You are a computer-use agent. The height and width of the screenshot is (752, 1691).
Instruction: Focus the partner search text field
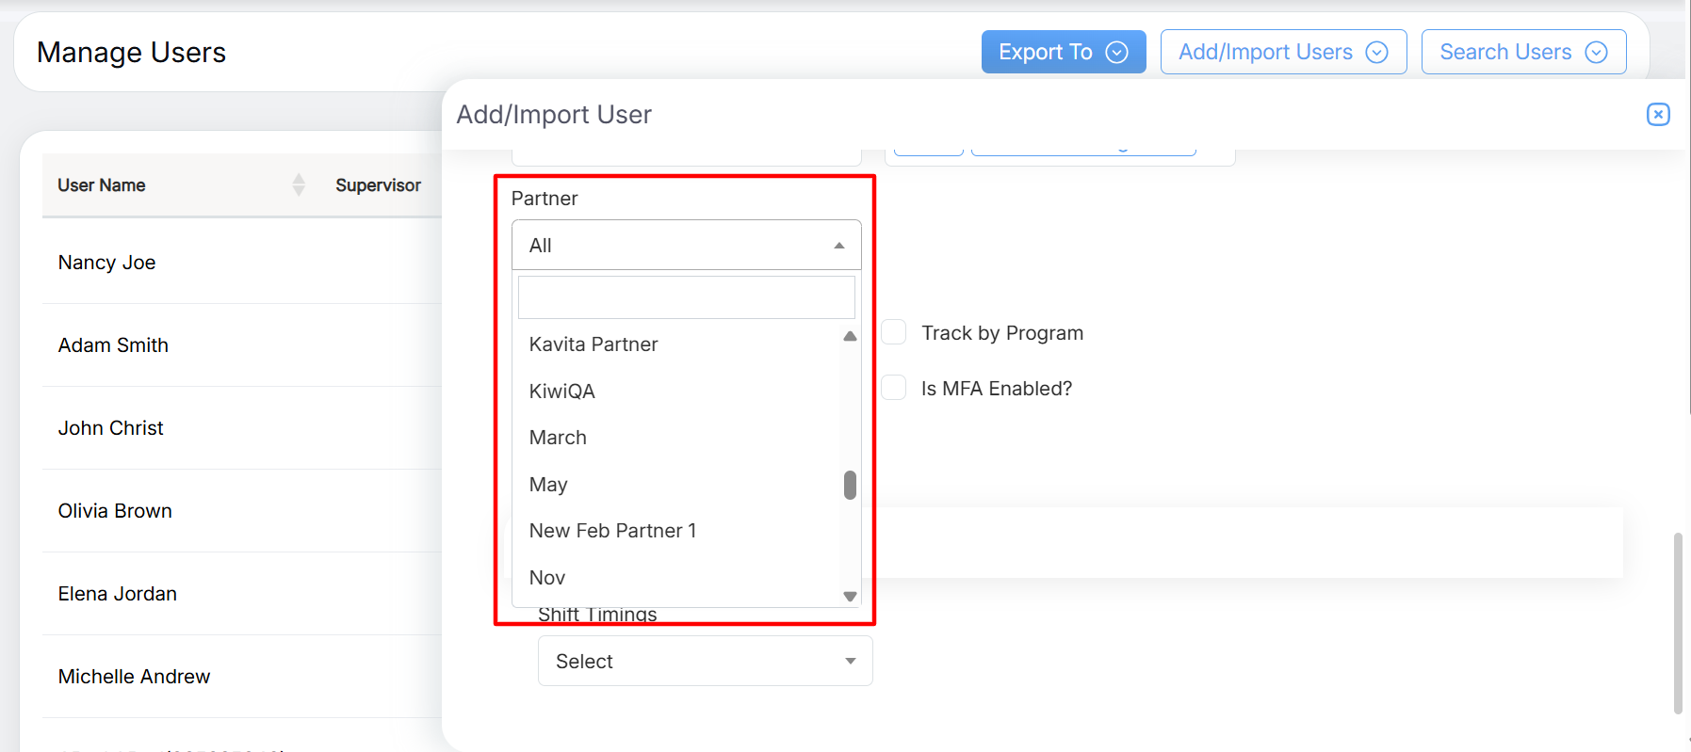coord(686,297)
